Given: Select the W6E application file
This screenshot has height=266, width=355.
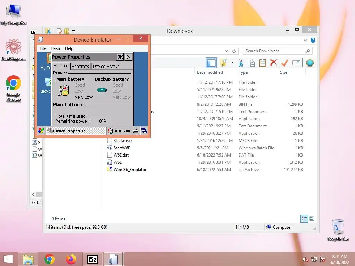Looking at the screenshot, I should pos(118,162).
